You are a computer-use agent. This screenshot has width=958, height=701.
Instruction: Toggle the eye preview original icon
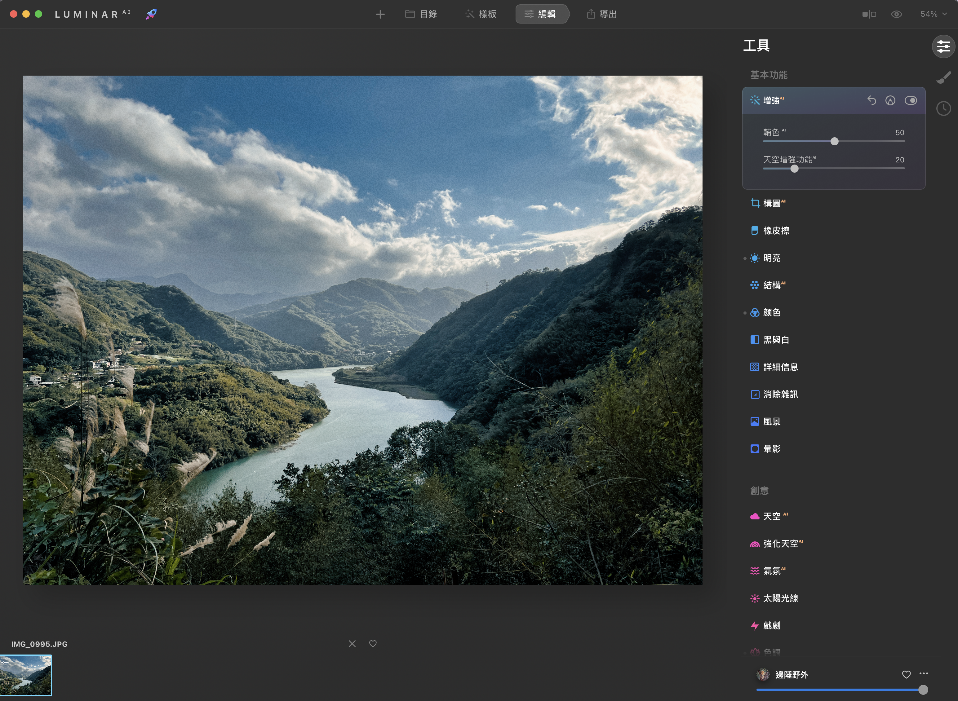coord(896,15)
